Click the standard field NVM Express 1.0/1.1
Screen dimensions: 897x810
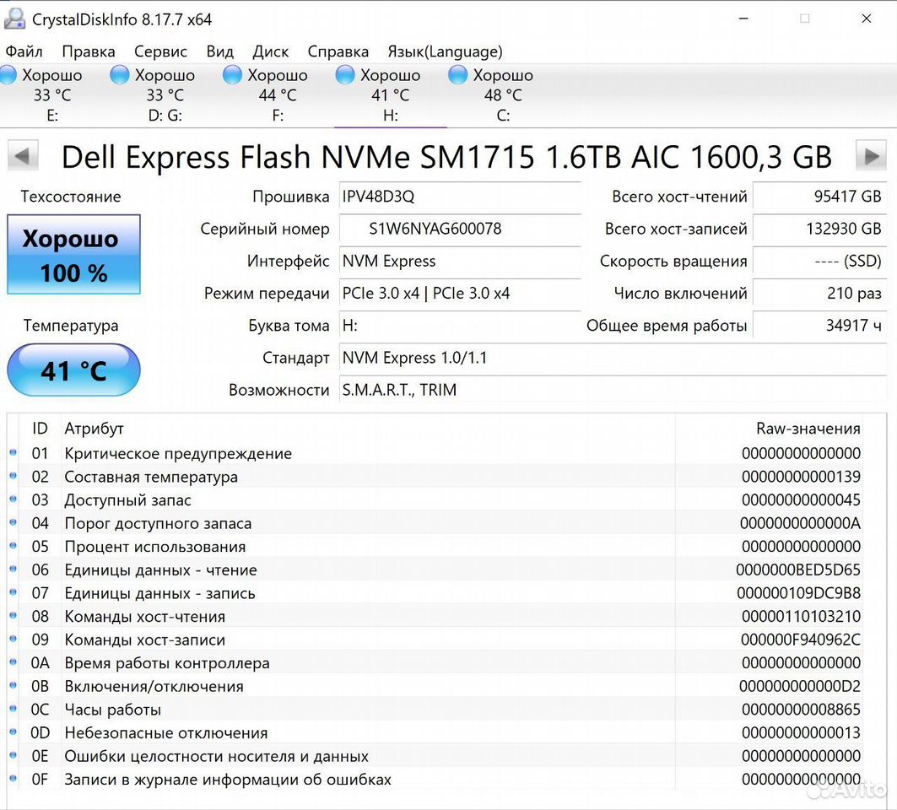click(613, 358)
